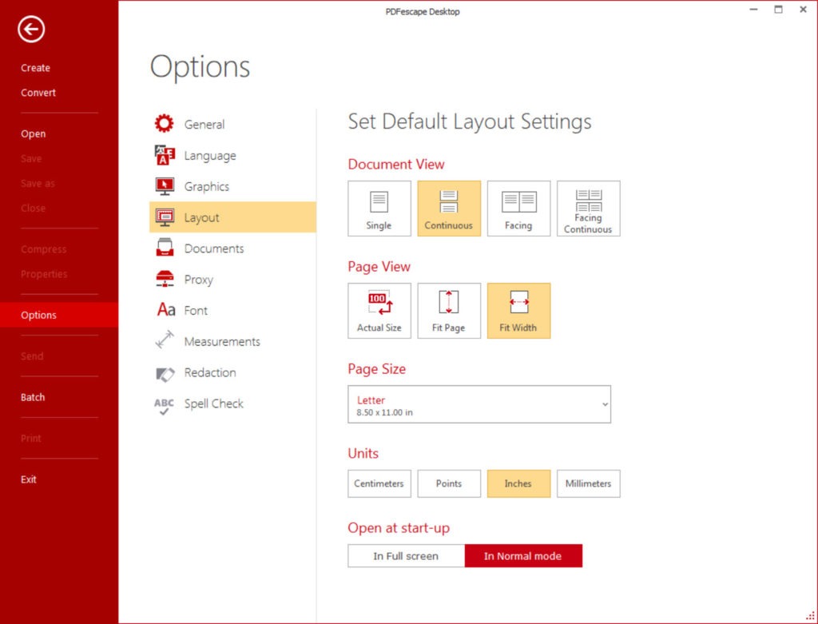Open the General options label

[x=204, y=124]
